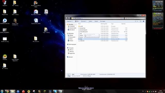Screen dimensions: 165x93
Task: Open the World of Warcraft taskbar icon
Action: point(39,91)
